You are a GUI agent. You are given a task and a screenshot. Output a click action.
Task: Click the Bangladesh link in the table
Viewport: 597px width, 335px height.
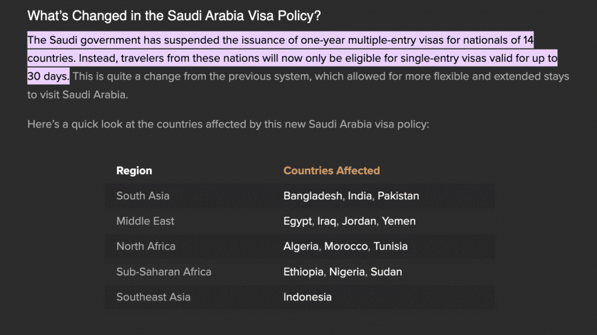coord(312,196)
